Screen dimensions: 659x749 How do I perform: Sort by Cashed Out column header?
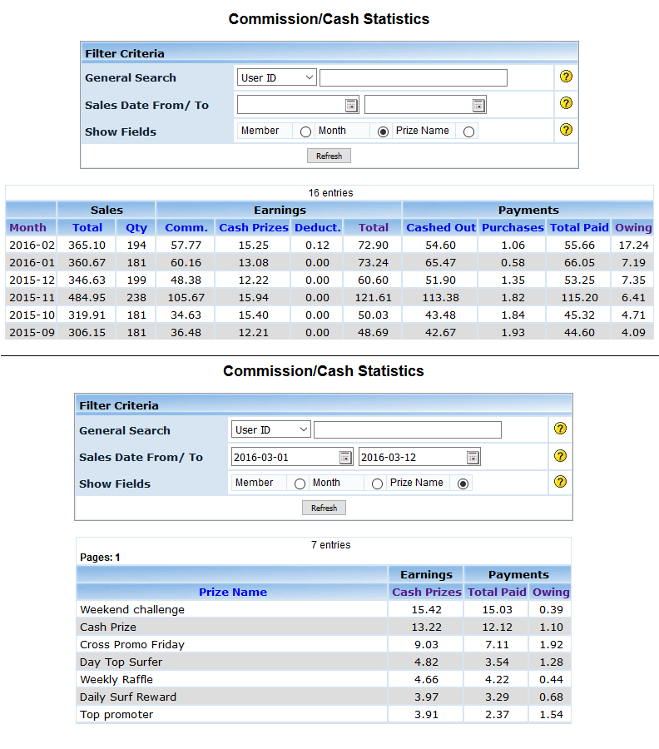[441, 227]
